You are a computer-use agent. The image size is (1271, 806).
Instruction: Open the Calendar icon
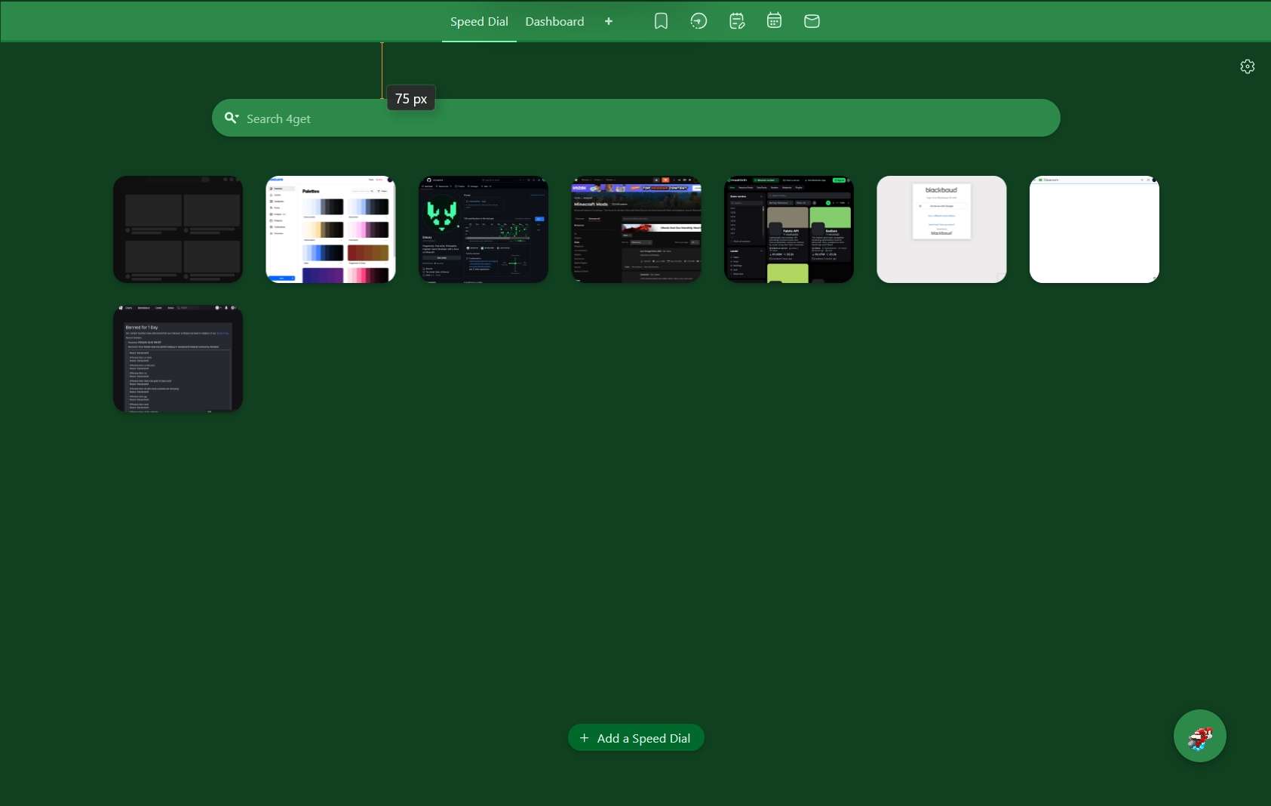pyautogui.click(x=774, y=21)
